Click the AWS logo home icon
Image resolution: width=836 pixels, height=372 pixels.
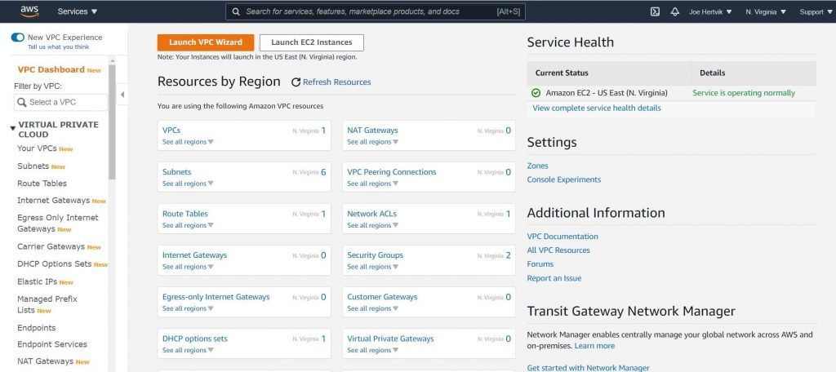29,11
